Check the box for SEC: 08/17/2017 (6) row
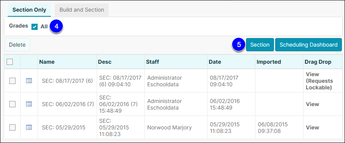Screen dimensions: 345x143 tap(12, 81)
